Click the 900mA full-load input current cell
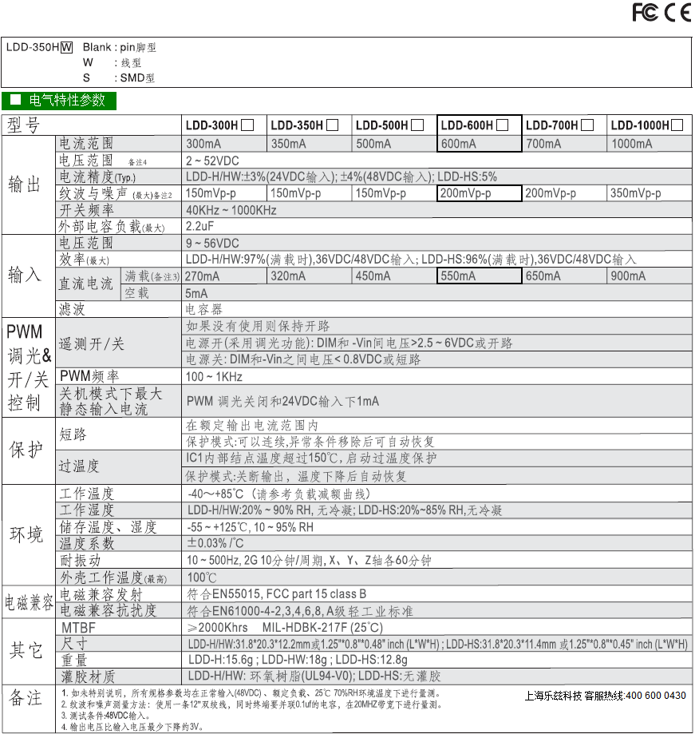The width and height of the screenshot is (695, 734). coord(650,276)
